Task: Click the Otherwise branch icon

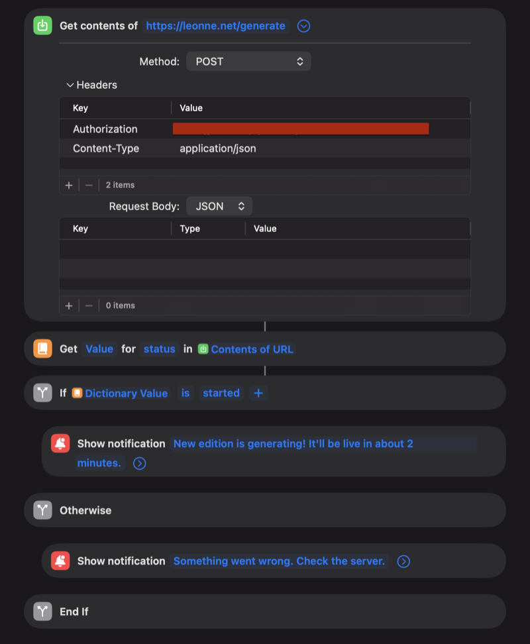Action: [x=42, y=510]
